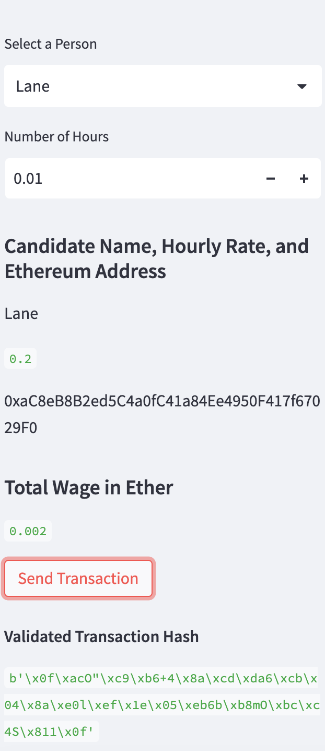Click the Candidate Name heading
Viewport: 325px width, 751px height.
tap(157, 258)
